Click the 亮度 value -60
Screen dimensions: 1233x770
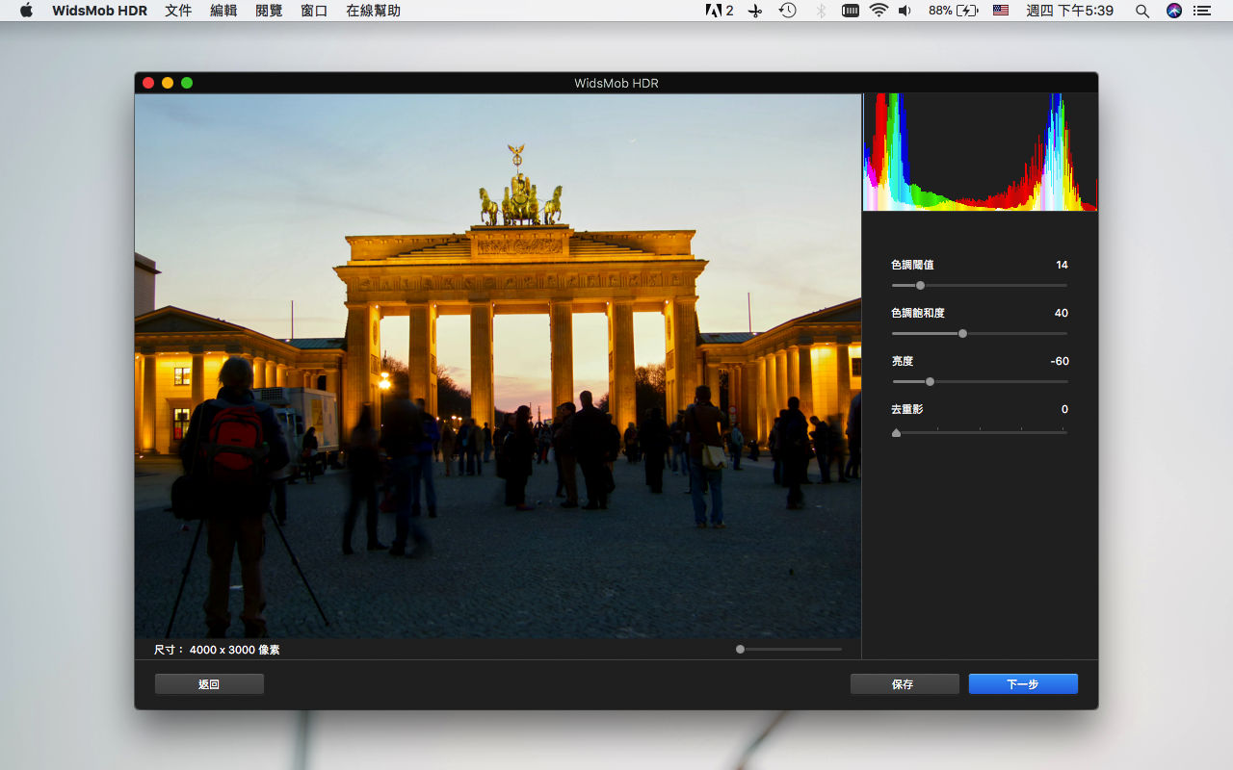tap(1060, 361)
